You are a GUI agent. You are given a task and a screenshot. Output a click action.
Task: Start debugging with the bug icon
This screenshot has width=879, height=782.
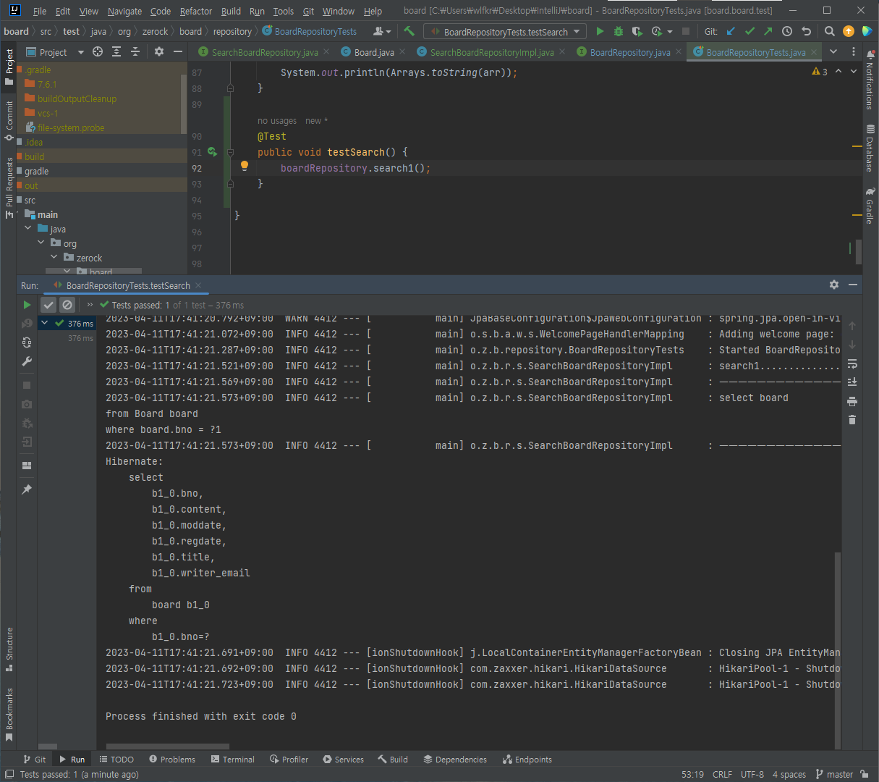click(618, 31)
